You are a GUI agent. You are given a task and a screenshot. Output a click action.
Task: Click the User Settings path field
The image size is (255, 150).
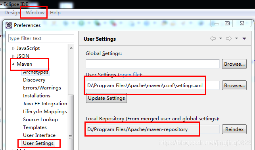tap(153, 85)
